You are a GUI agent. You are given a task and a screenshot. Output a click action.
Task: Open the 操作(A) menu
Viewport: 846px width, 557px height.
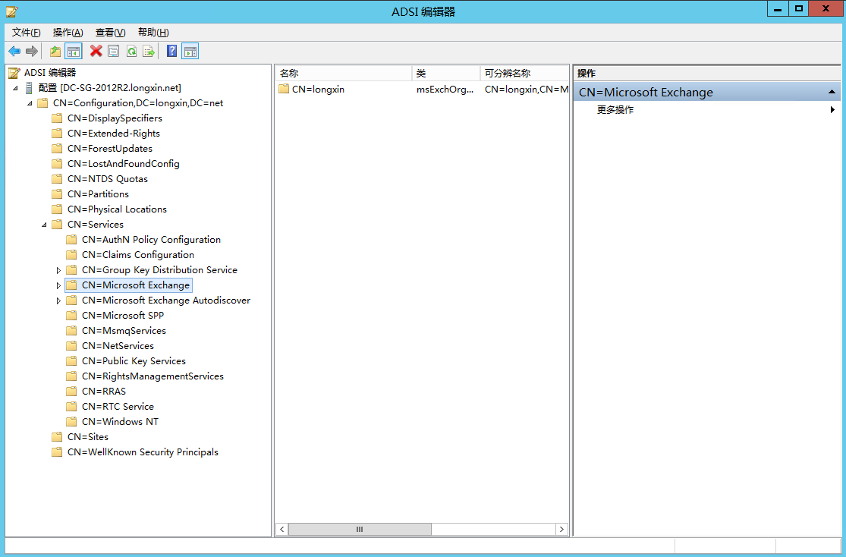point(68,32)
